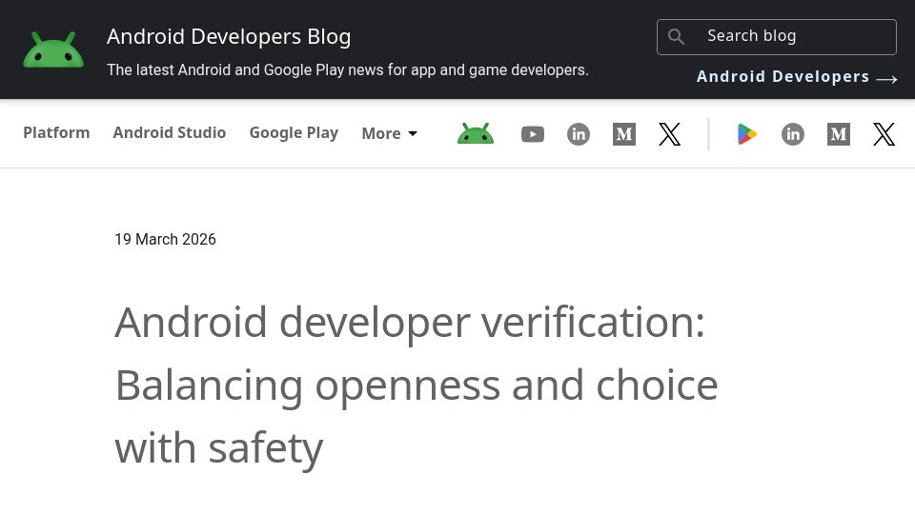
Task: Follow the Android Developers arrow link
Action: point(797,77)
